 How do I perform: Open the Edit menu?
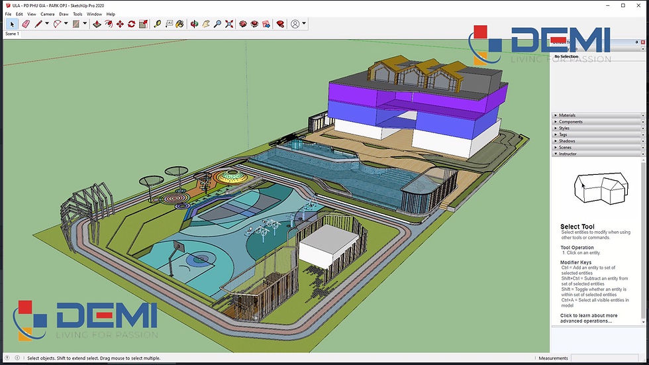(x=19, y=14)
